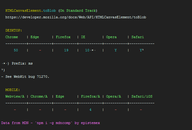Viewport: 192px width, 130px height.
Task: Click the desktop Safari column header
Action: (137, 37)
